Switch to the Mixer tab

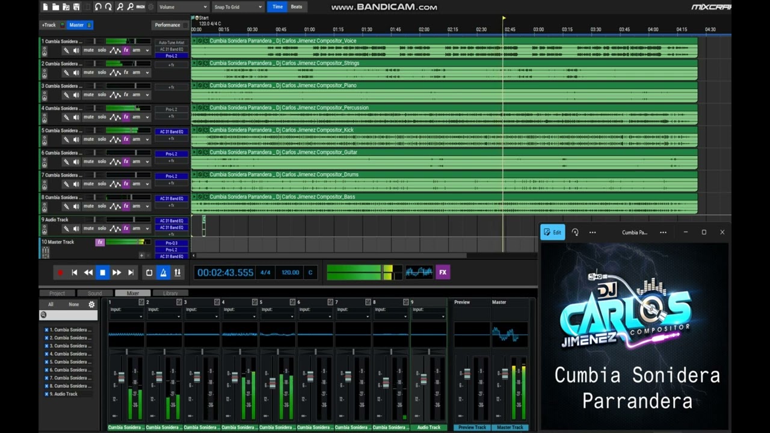(133, 293)
